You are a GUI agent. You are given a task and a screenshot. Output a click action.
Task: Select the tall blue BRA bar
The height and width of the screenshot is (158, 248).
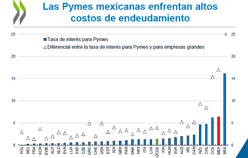(x=225, y=109)
